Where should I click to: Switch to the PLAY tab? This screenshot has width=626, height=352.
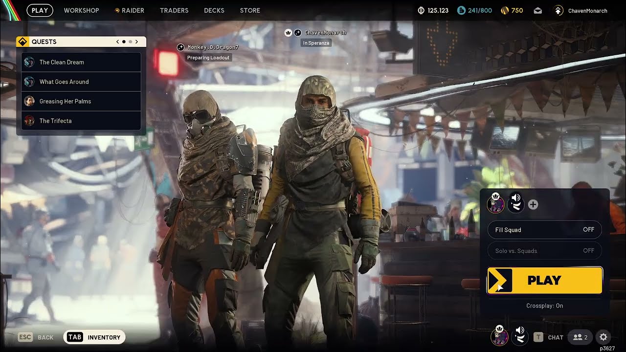(40, 10)
